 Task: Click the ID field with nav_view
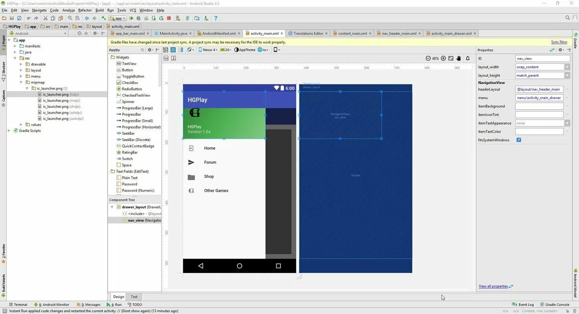point(543,58)
